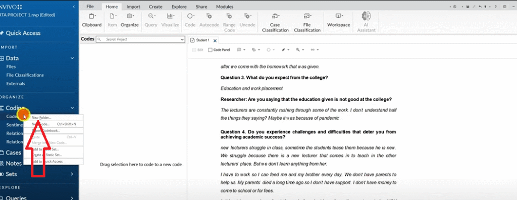
Task: Launch the AI Assistant
Action: [x=367, y=22]
